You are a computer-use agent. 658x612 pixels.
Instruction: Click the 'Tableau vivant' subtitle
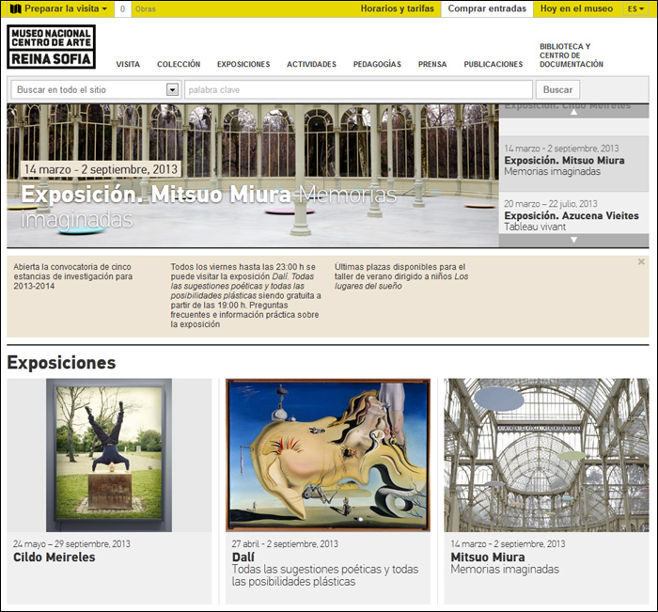535,227
